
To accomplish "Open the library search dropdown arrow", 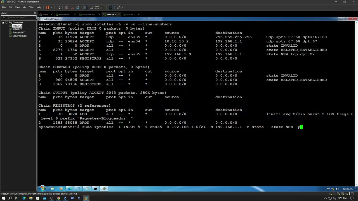I will (x=35, y=17).
